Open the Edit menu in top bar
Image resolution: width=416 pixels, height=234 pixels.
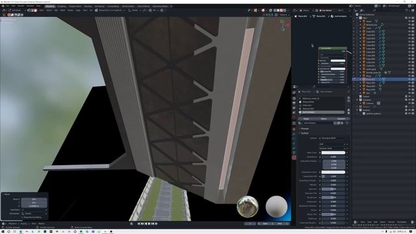[x=13, y=6]
